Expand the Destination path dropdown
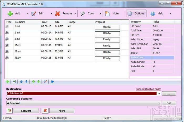The height and width of the screenshot is (122, 184). click(159, 93)
